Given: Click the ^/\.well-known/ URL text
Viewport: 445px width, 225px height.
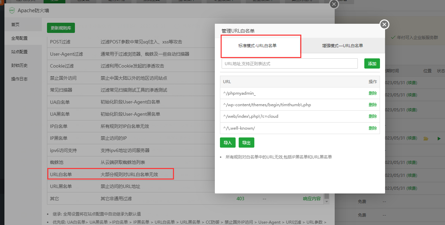Looking at the screenshot, I should coord(239,128).
